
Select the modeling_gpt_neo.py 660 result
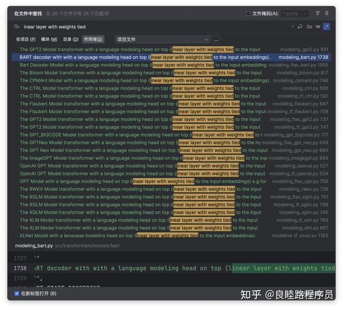coord(171,150)
